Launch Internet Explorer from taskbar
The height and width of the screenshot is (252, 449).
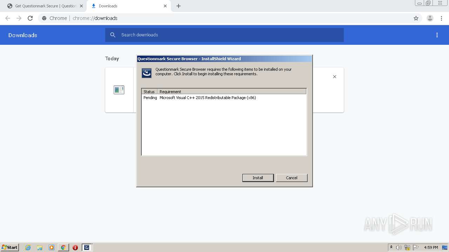pyautogui.click(x=28, y=247)
